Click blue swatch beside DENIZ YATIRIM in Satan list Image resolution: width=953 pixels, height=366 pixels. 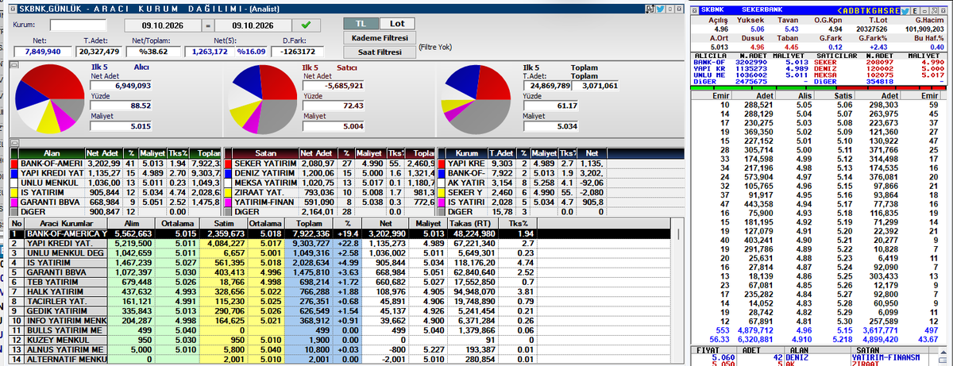coord(230,173)
